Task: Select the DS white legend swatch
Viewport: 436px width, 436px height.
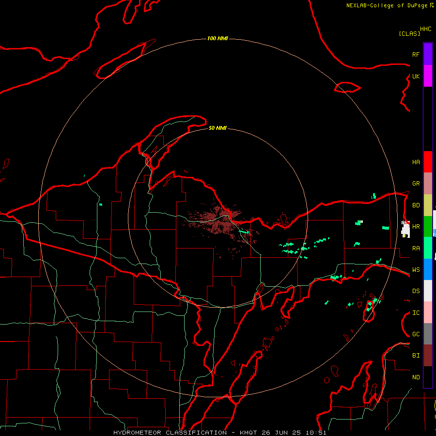Action: tap(428, 291)
